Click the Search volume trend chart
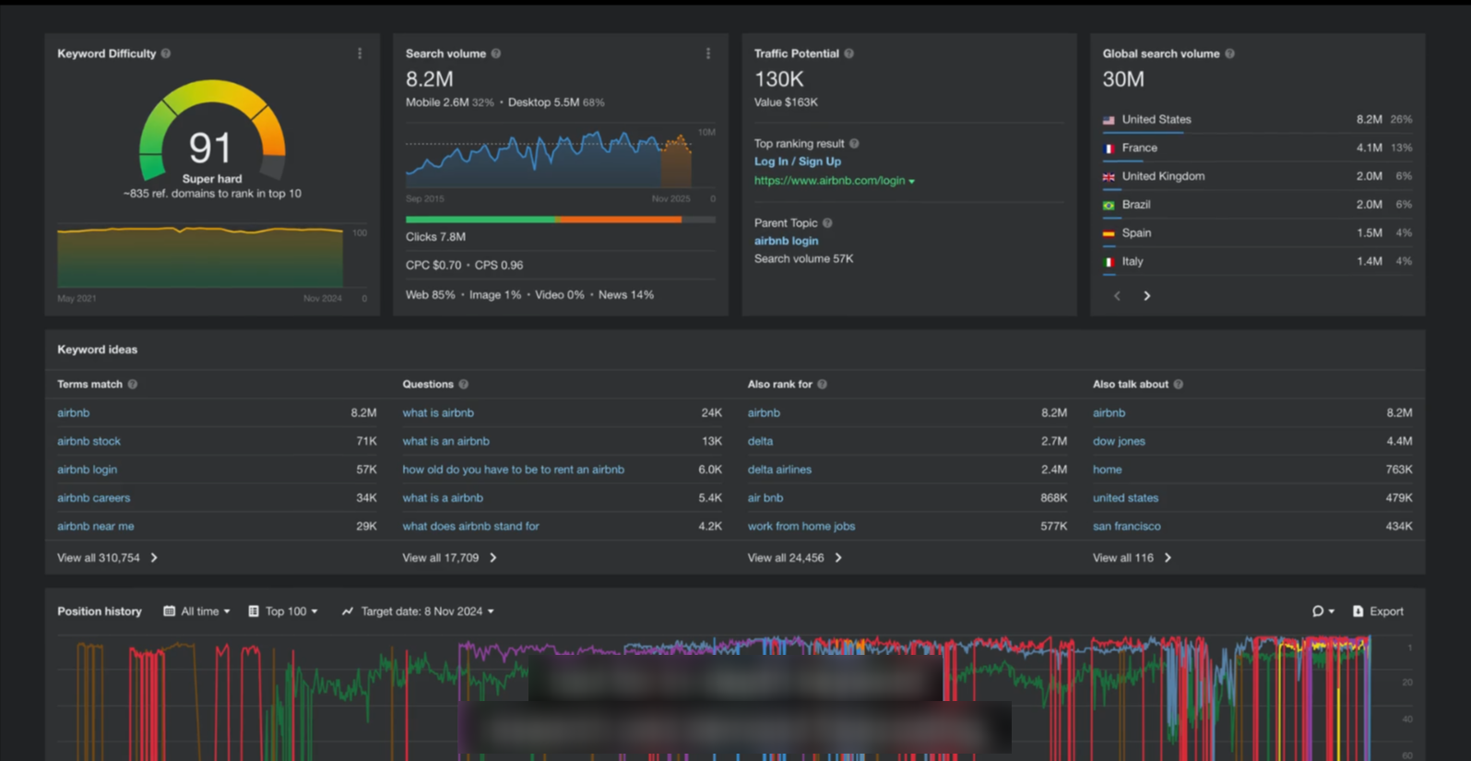Image resolution: width=1471 pixels, height=761 pixels. 550,159
